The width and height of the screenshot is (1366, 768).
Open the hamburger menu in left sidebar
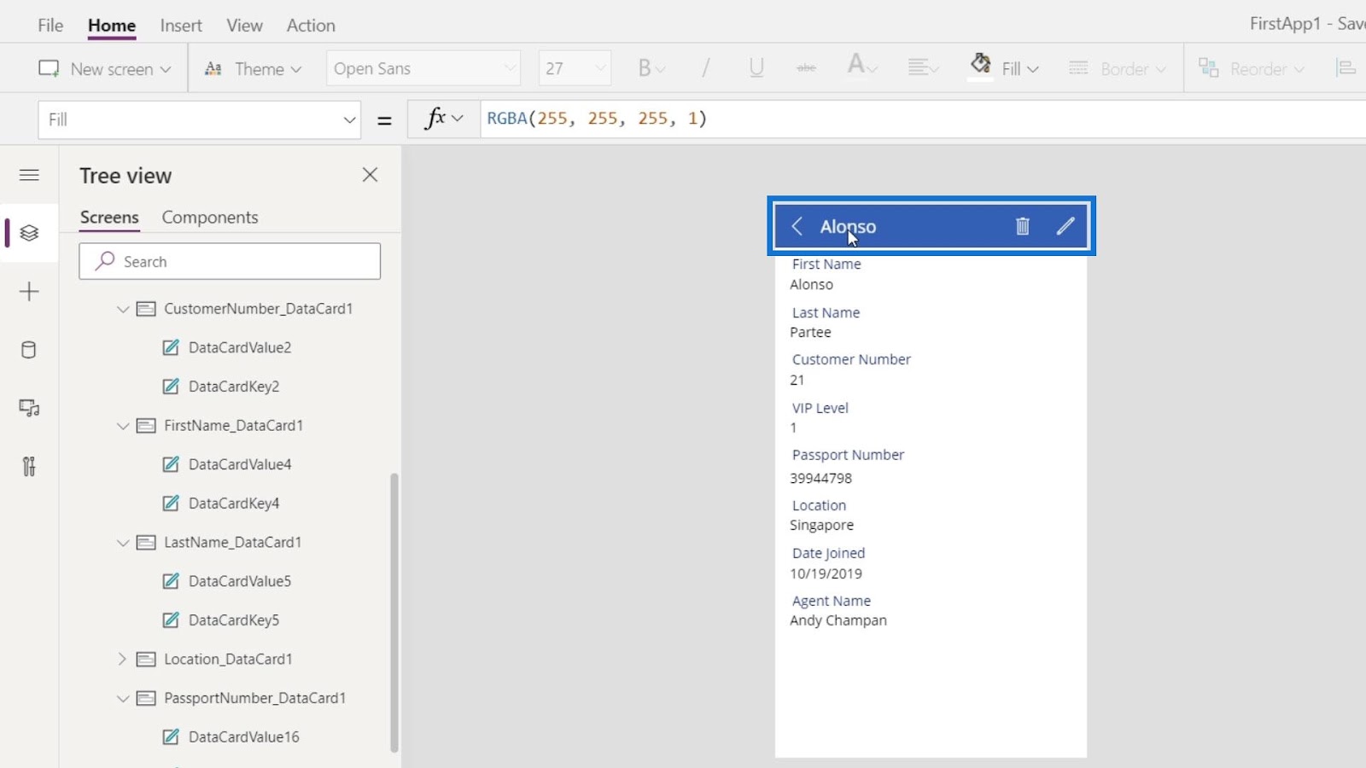[29, 175]
